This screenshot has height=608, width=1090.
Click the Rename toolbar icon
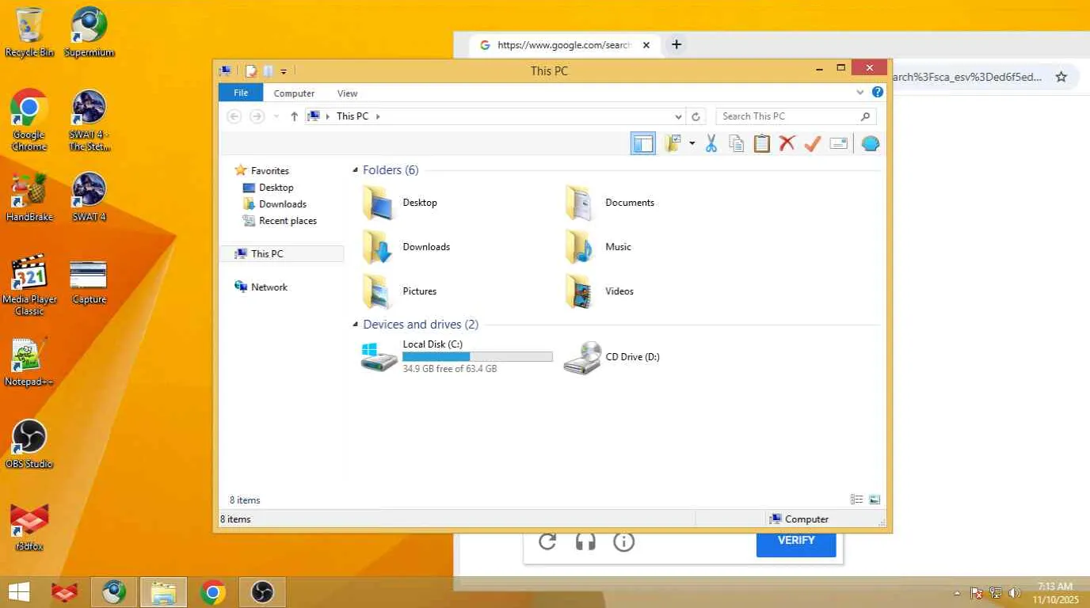[839, 143]
